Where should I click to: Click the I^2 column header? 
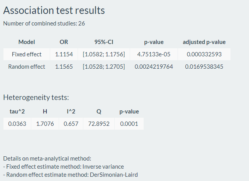point(71,112)
